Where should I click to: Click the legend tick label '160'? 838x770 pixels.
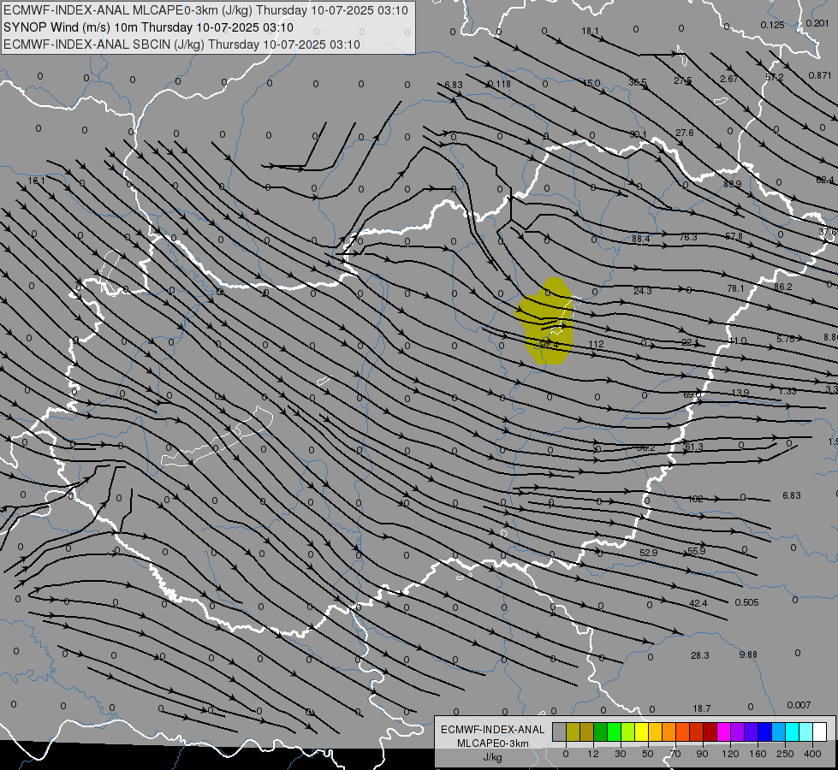[x=758, y=754]
